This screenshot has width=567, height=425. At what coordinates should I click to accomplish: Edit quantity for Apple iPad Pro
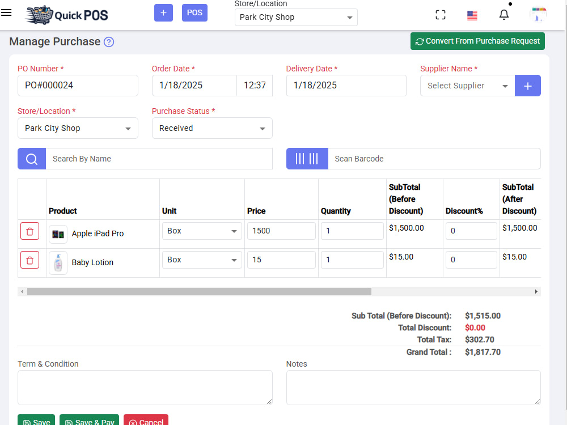tap(352, 231)
